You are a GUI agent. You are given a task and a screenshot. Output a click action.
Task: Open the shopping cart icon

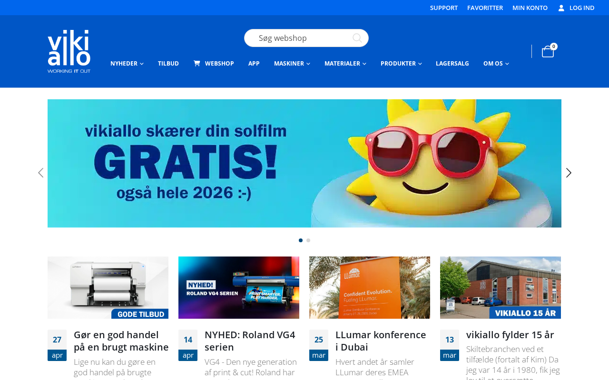[x=548, y=51]
